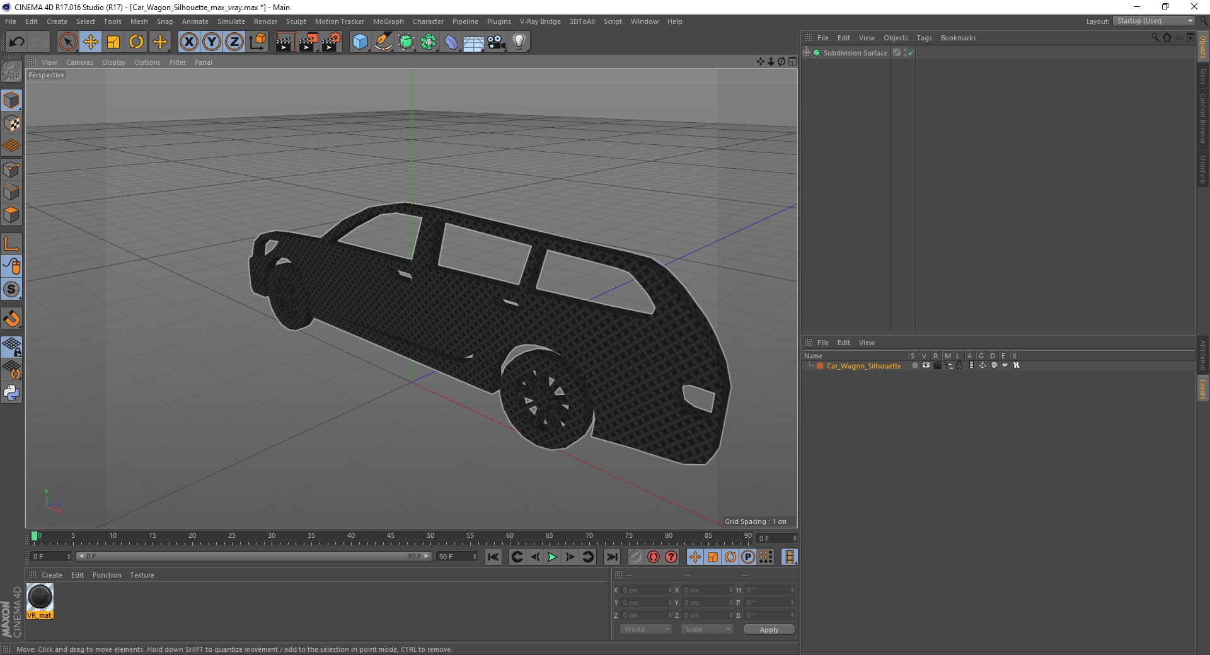Open the Content Browser side tab
The image size is (1210, 655).
point(1202,118)
